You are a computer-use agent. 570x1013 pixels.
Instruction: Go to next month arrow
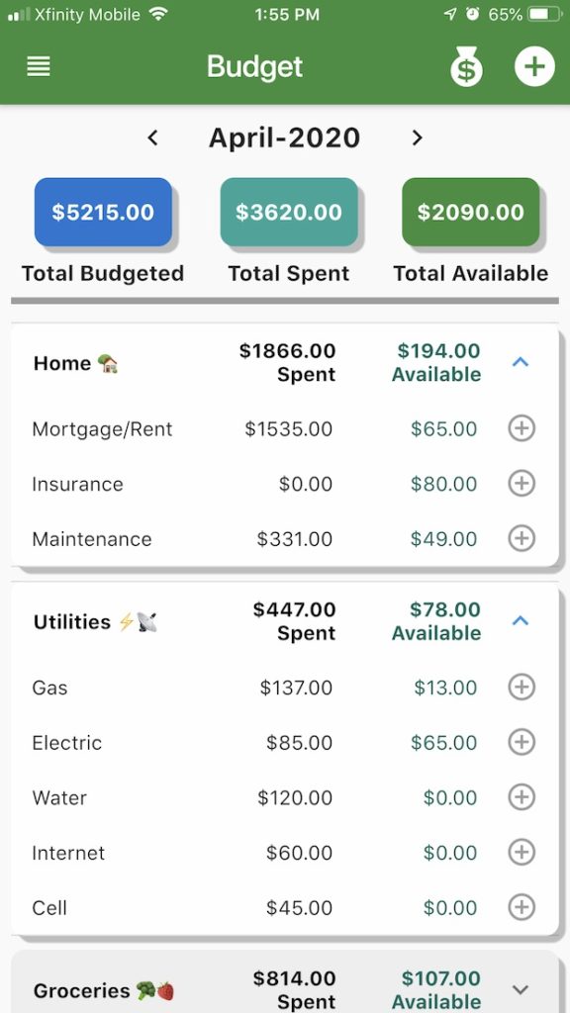tap(418, 138)
